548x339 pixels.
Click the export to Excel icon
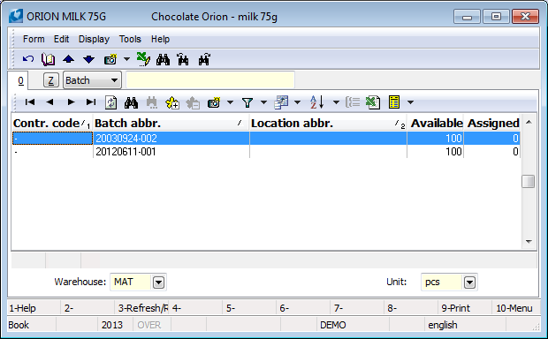373,102
